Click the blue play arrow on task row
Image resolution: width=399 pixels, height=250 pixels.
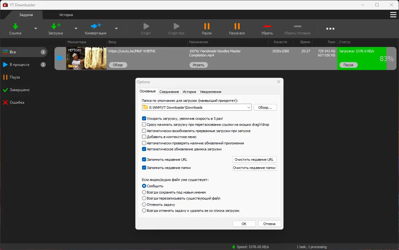point(60,58)
